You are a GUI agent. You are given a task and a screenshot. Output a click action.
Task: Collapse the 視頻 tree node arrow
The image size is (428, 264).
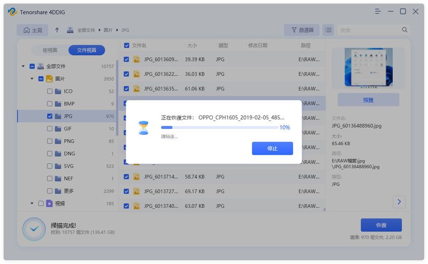[x=32, y=203]
